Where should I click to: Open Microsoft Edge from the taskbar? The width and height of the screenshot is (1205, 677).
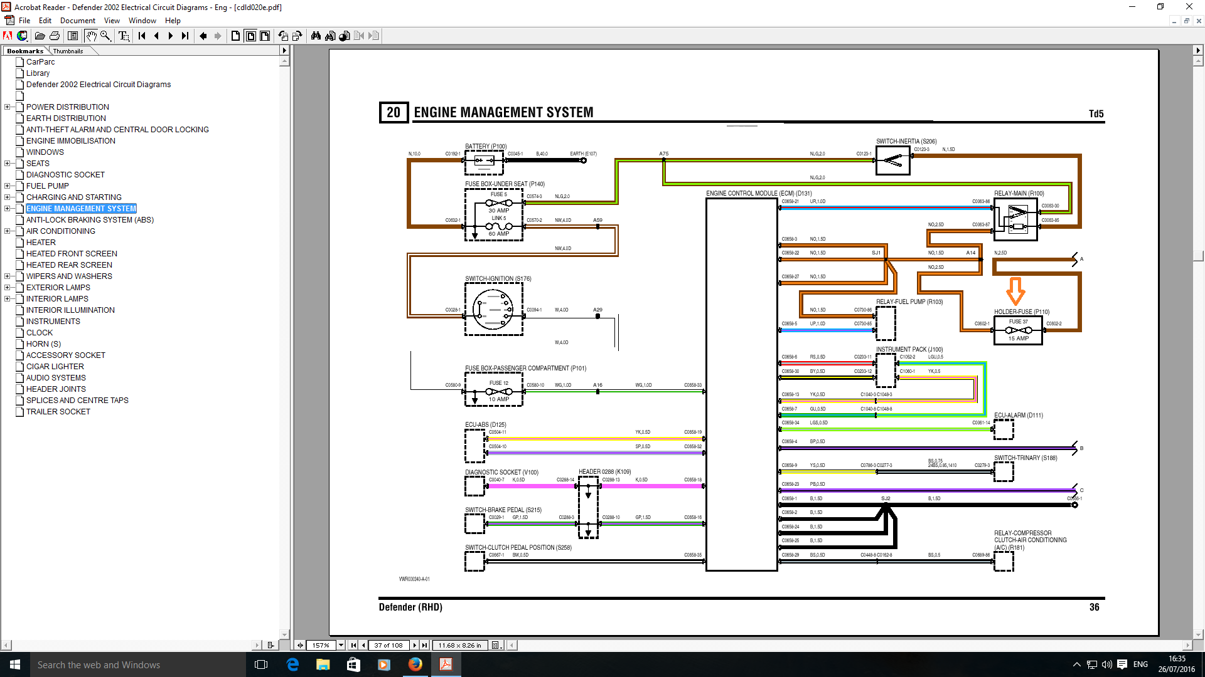click(x=292, y=664)
